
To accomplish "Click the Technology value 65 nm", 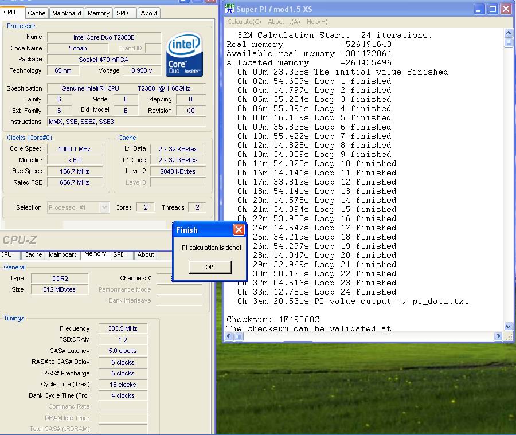I will click(63, 70).
